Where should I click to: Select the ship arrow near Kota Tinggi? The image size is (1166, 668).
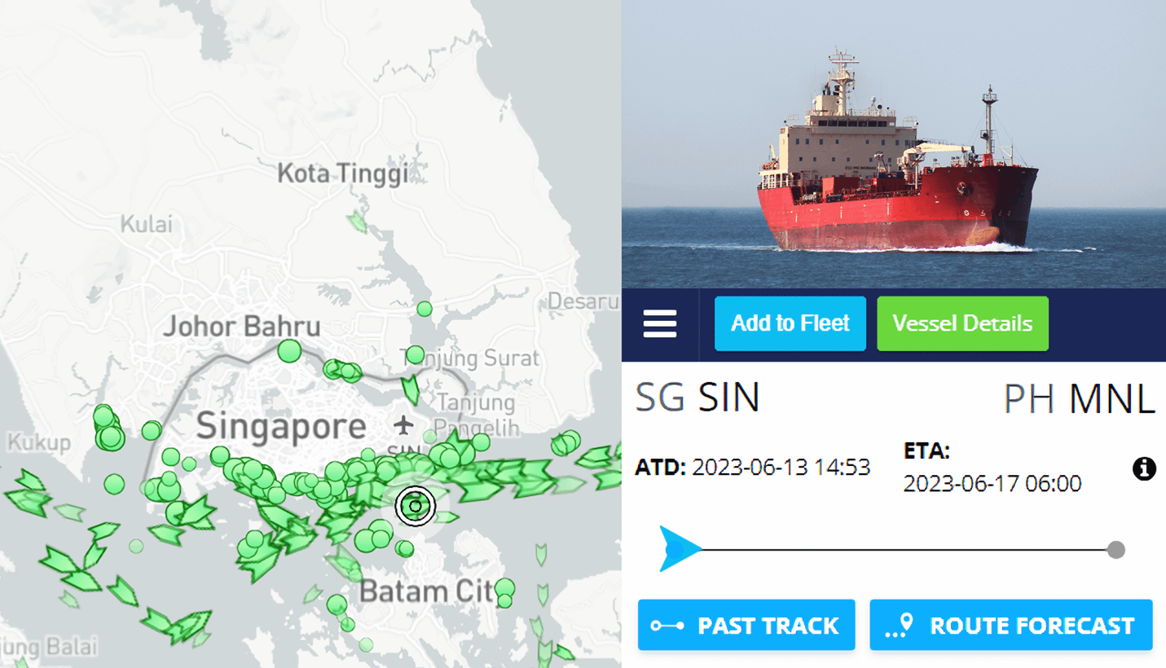[357, 222]
